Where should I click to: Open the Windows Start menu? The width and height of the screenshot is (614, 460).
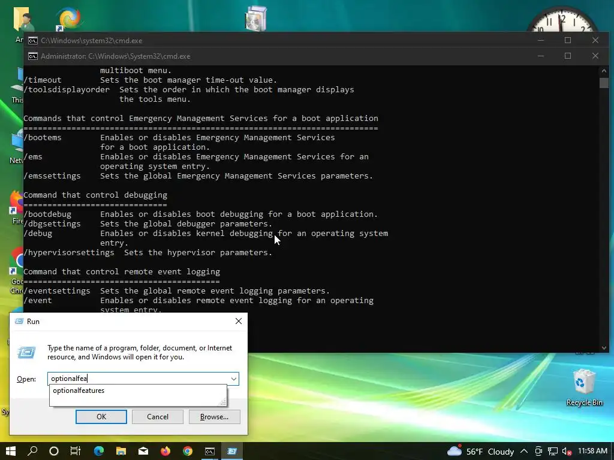pos(11,451)
